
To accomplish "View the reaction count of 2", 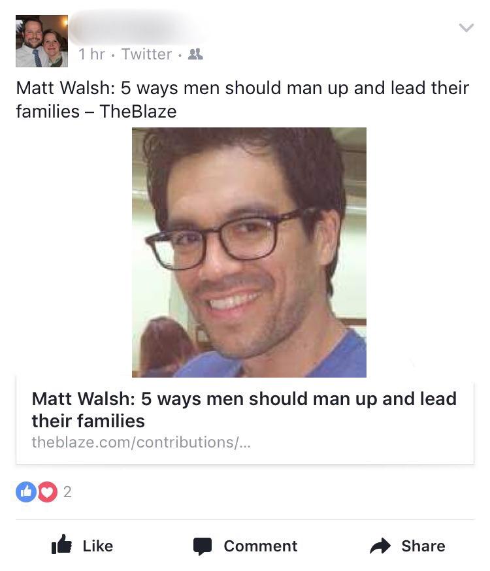I will point(67,492).
